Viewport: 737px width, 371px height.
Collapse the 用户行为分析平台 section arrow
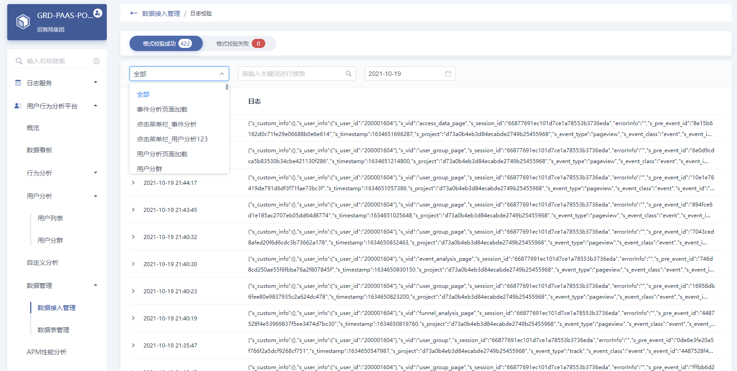(96, 106)
